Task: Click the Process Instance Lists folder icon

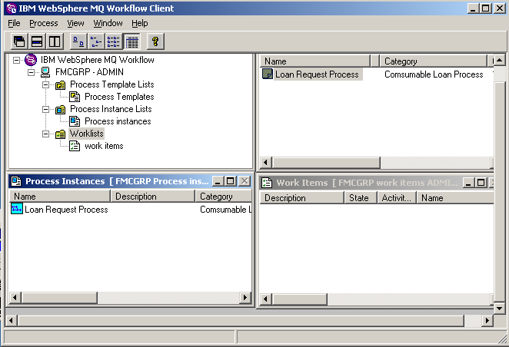Action: coord(60,110)
